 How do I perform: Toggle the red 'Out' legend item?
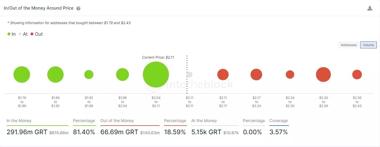coord(37,34)
